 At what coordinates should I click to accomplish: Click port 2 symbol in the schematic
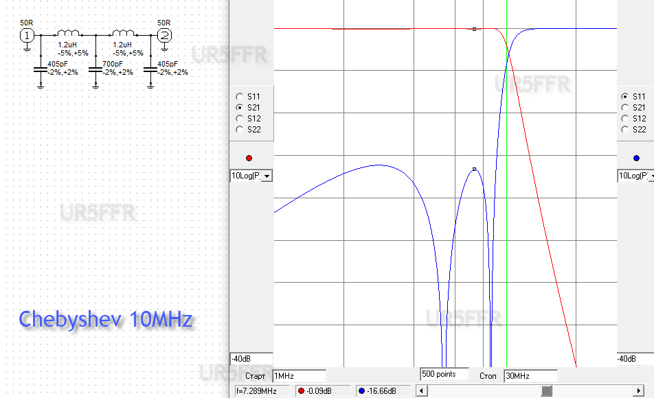coord(164,35)
